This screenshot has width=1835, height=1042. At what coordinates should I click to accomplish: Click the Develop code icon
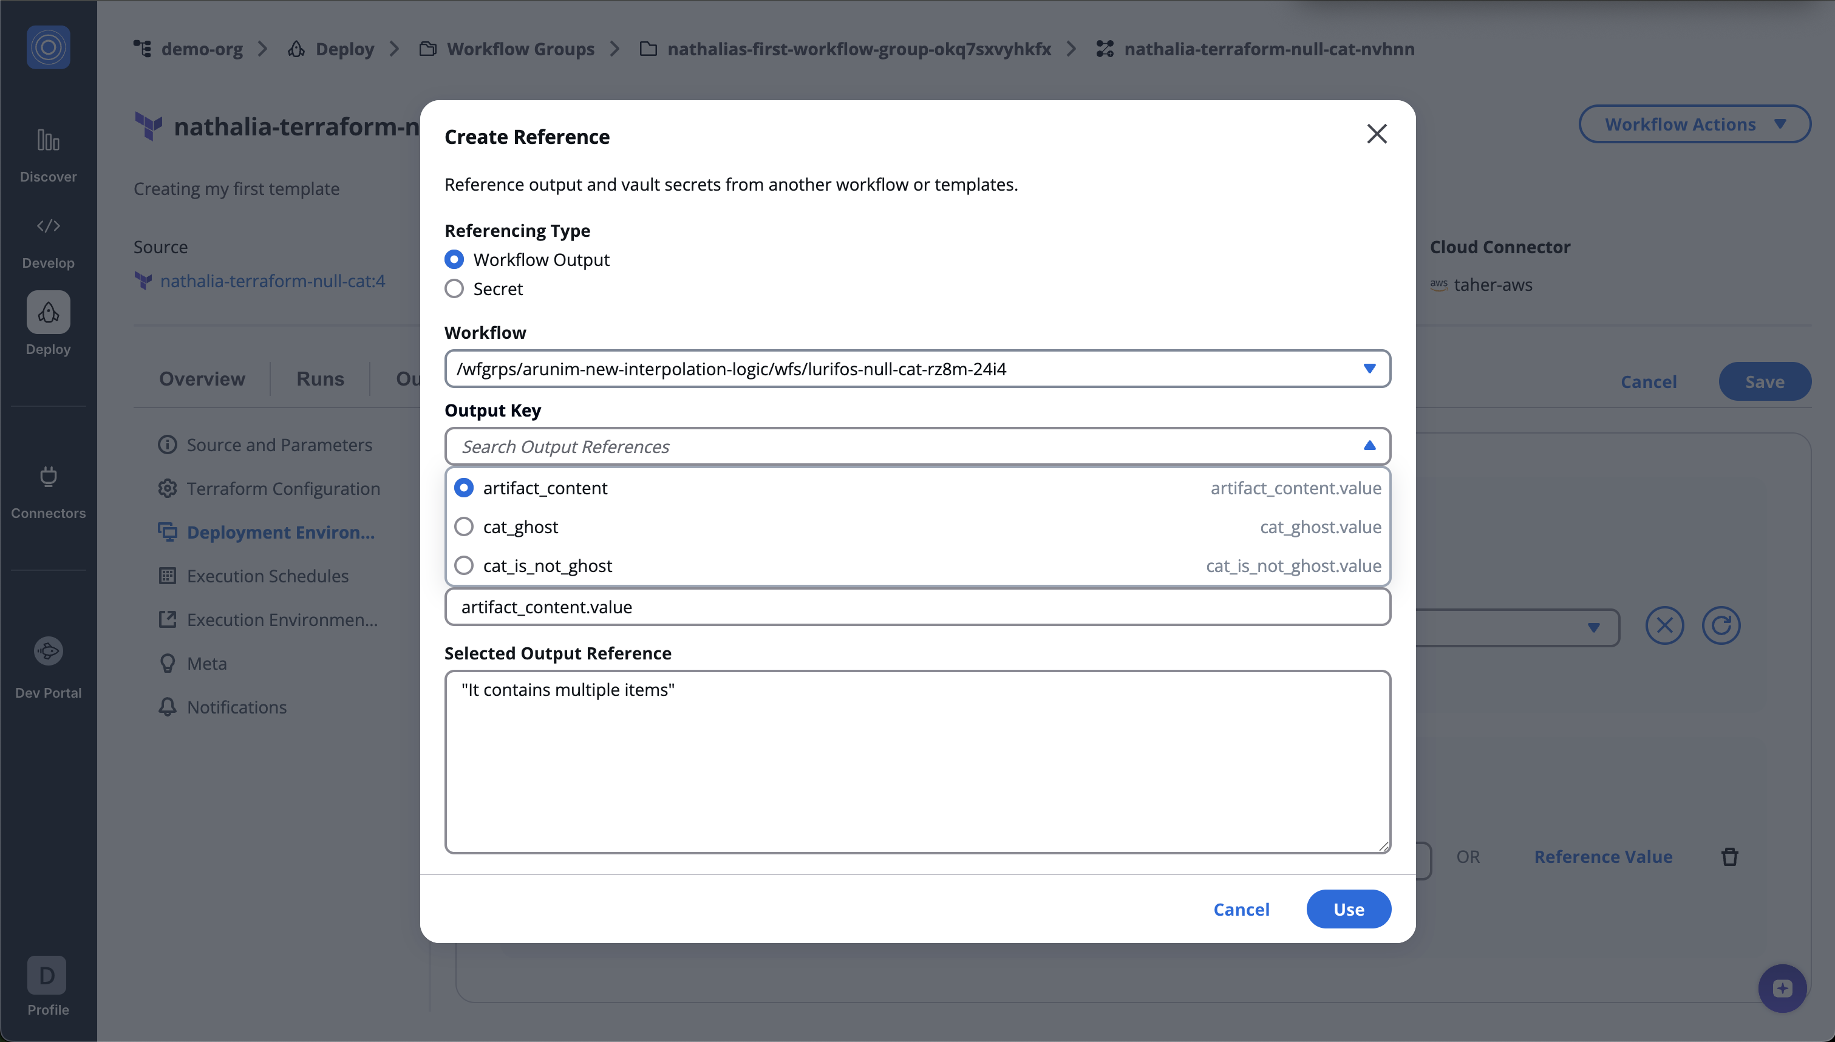coord(48,226)
